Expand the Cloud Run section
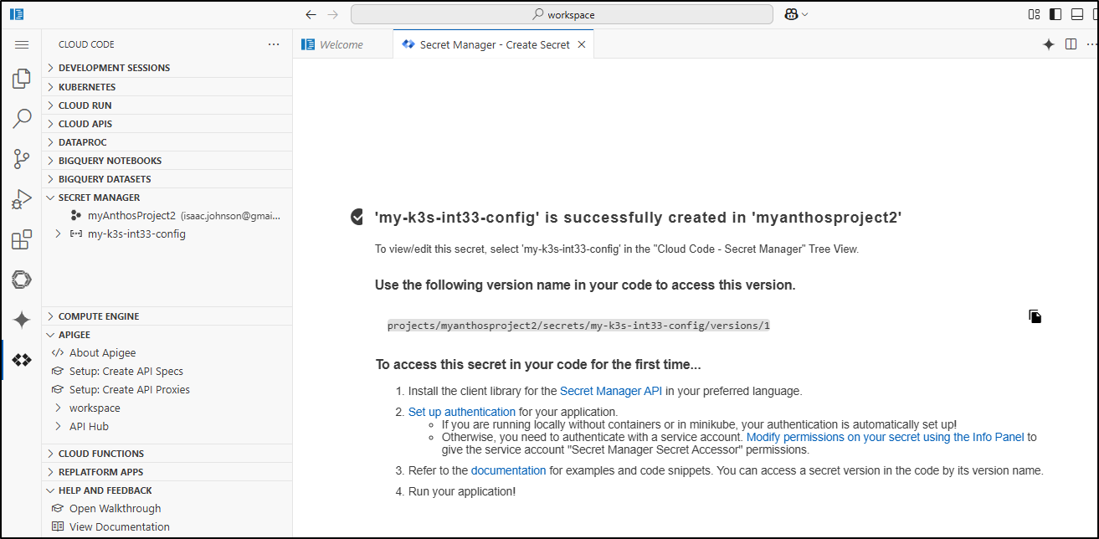 coord(167,105)
